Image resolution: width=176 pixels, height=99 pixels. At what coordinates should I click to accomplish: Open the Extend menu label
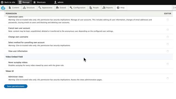63,8
